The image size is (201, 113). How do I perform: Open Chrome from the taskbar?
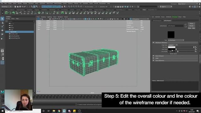(59, 111)
